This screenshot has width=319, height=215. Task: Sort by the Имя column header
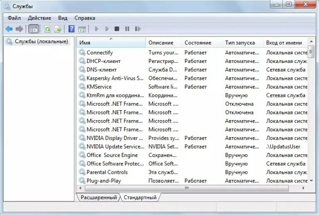pyautogui.click(x=111, y=43)
